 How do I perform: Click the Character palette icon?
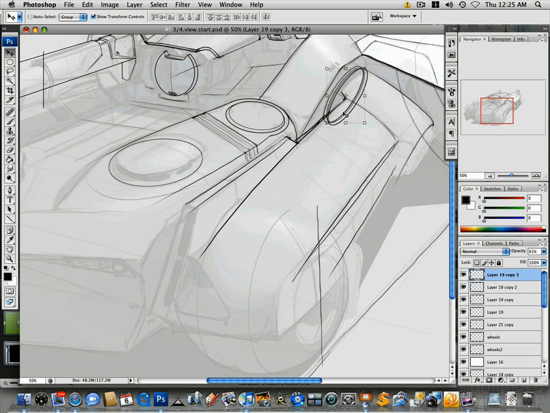pyautogui.click(x=451, y=122)
